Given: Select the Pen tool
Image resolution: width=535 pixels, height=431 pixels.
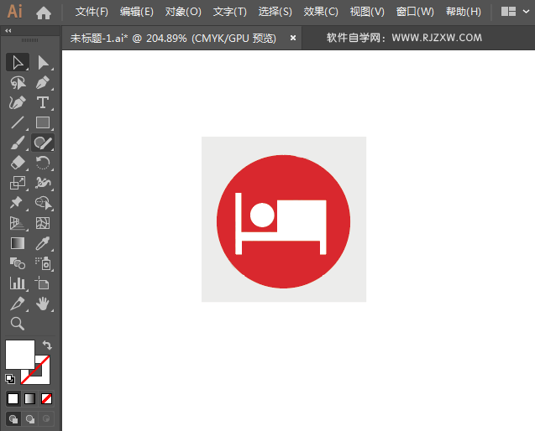Looking at the screenshot, I should 43,83.
